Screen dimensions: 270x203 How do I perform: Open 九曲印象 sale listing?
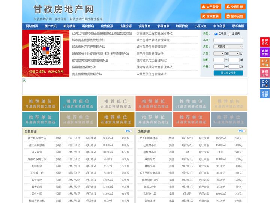point(37,166)
